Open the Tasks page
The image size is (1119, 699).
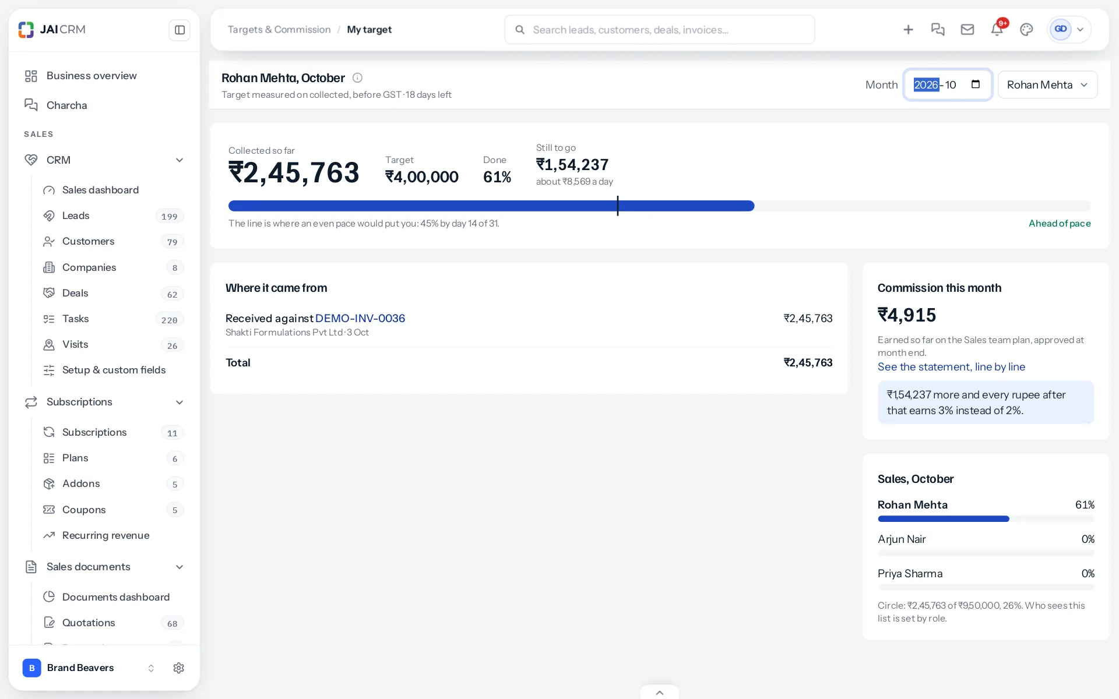[x=114, y=319]
